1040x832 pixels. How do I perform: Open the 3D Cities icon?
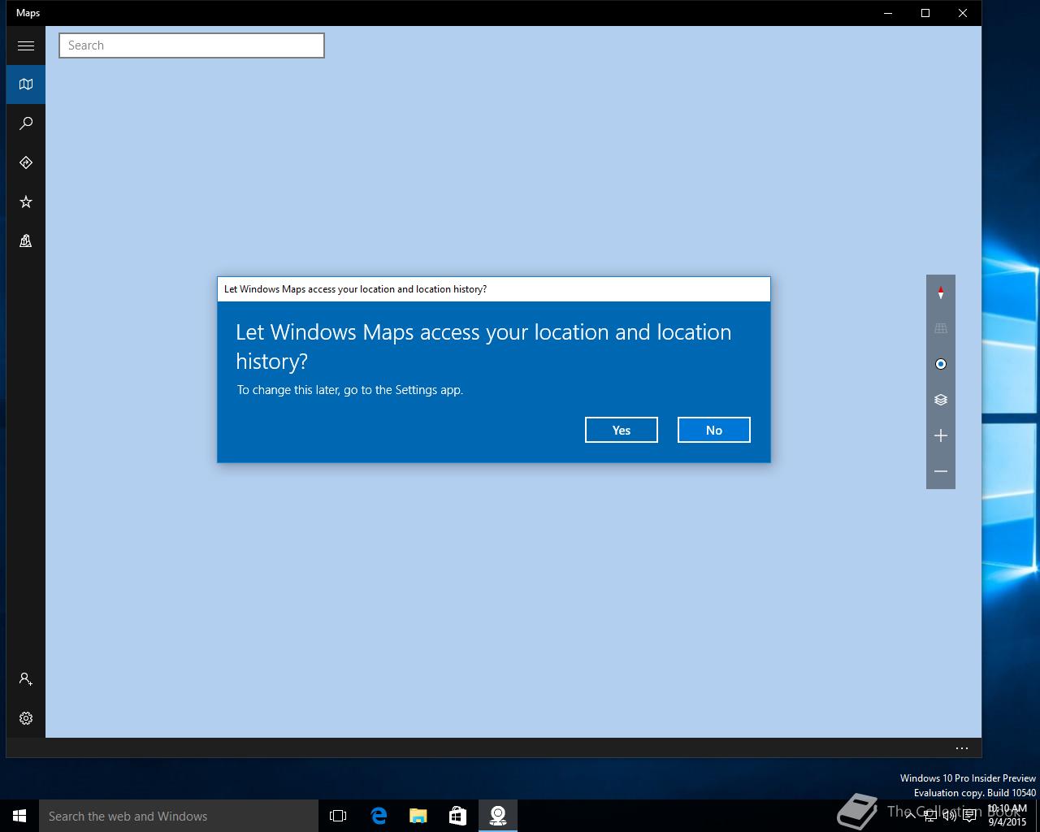tap(26, 240)
